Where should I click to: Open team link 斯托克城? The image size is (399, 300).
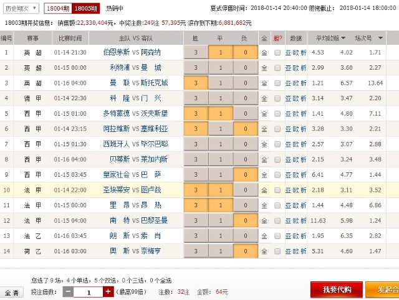click(154, 83)
